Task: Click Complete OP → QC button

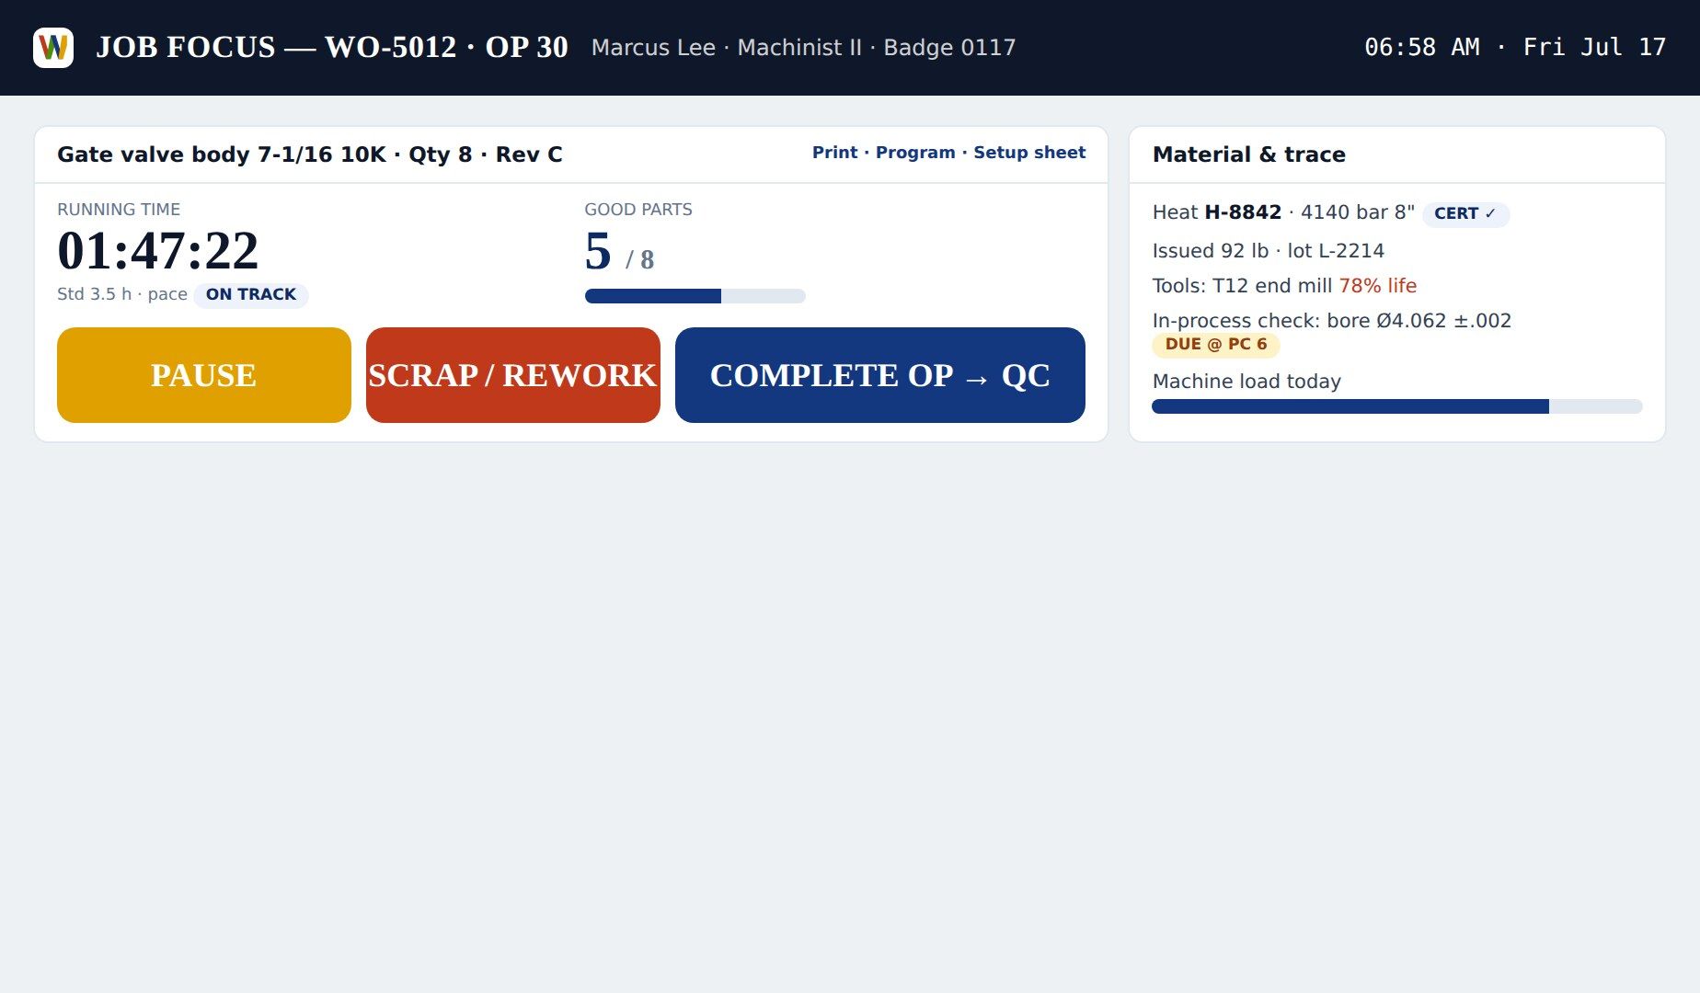Action: tap(880, 375)
